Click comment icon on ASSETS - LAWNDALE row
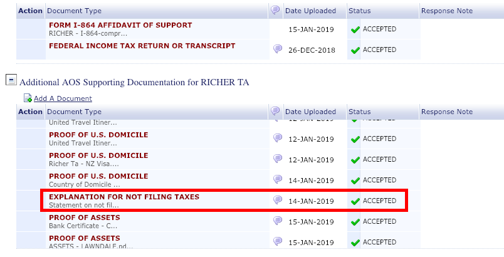Image resolution: width=504 pixels, height=257 pixels. coord(278,241)
